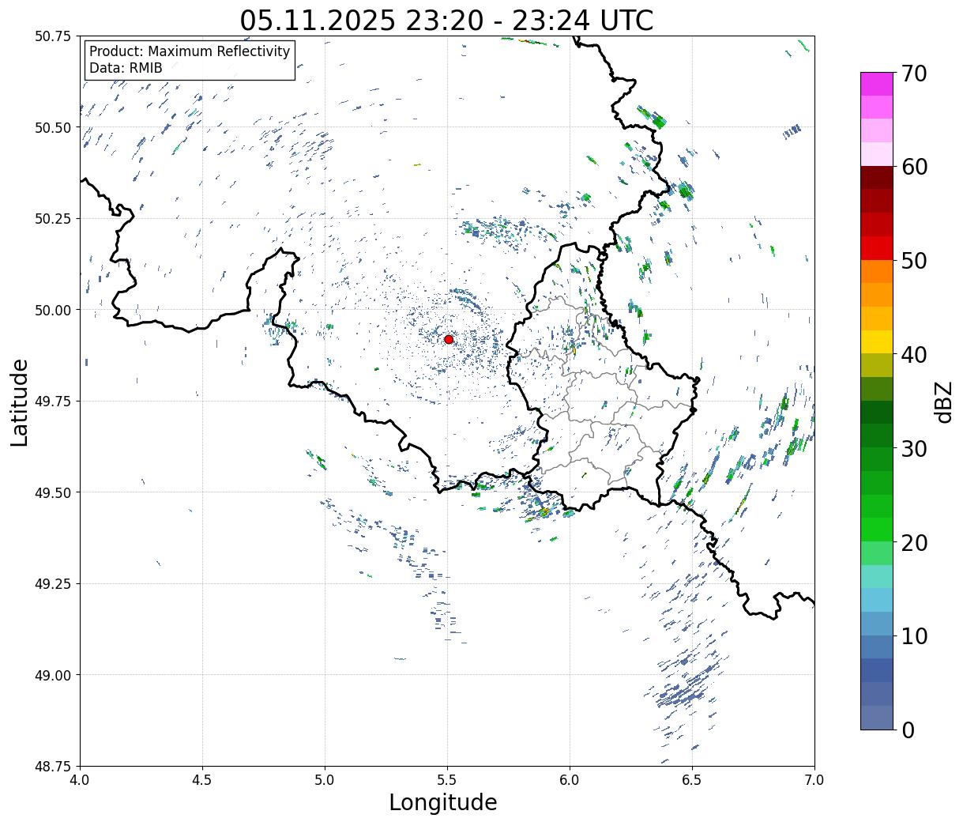Click the 20 colorbar tick label

pos(913,542)
